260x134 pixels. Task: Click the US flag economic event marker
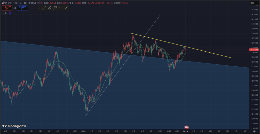186,127
